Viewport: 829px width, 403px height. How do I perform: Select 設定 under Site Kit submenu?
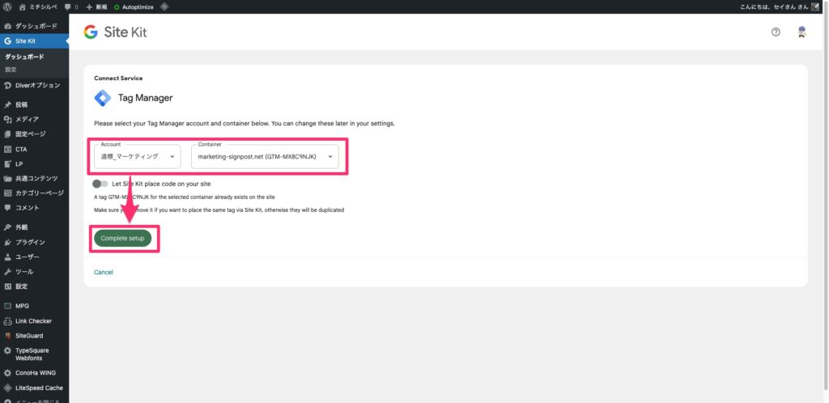pos(11,70)
